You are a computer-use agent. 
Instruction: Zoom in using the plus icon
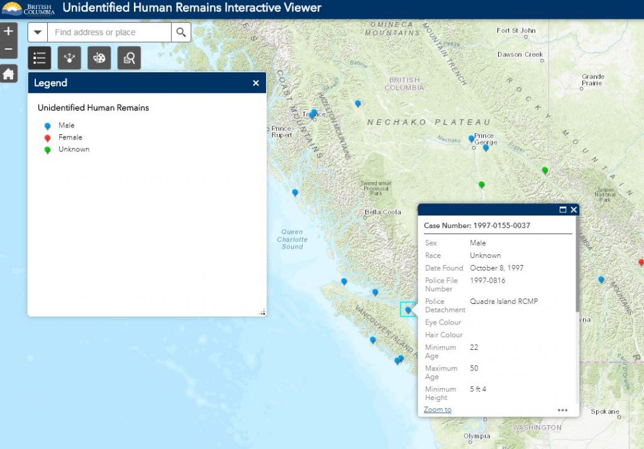(8, 30)
